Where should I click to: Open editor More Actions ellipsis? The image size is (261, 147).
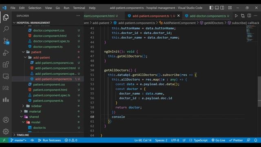pos(256,16)
